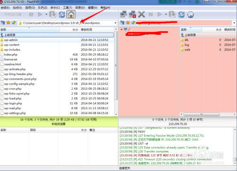Image resolution: width=237 pixels, height=171 pixels.
Task: Select the wp-activate.php file
Action: point(57,69)
